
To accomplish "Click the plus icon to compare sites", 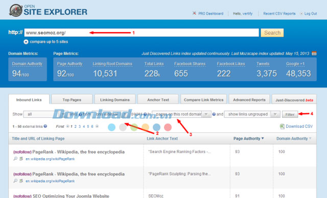I will [x=26, y=42].
